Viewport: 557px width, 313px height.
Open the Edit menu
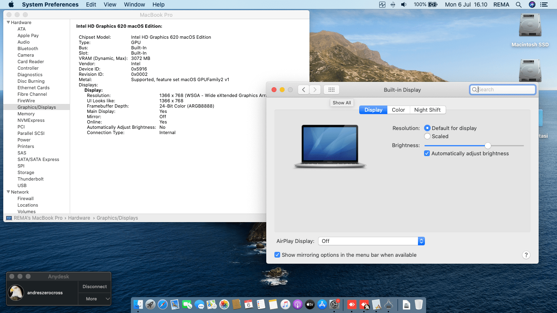point(91,4)
